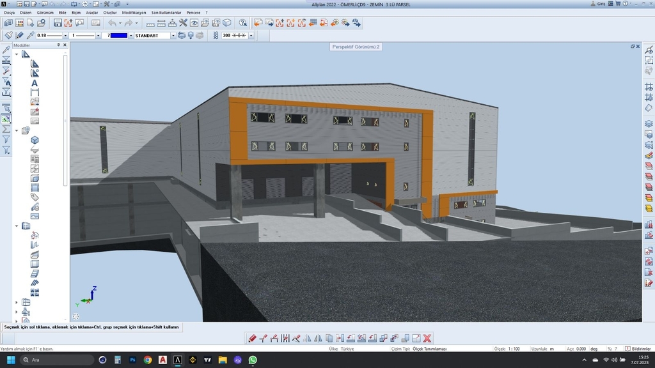Click the hammer and wrench tools icon

tap(183, 23)
